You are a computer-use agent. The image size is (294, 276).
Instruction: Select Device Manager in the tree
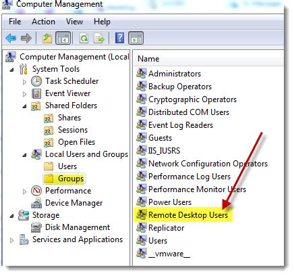(x=74, y=203)
